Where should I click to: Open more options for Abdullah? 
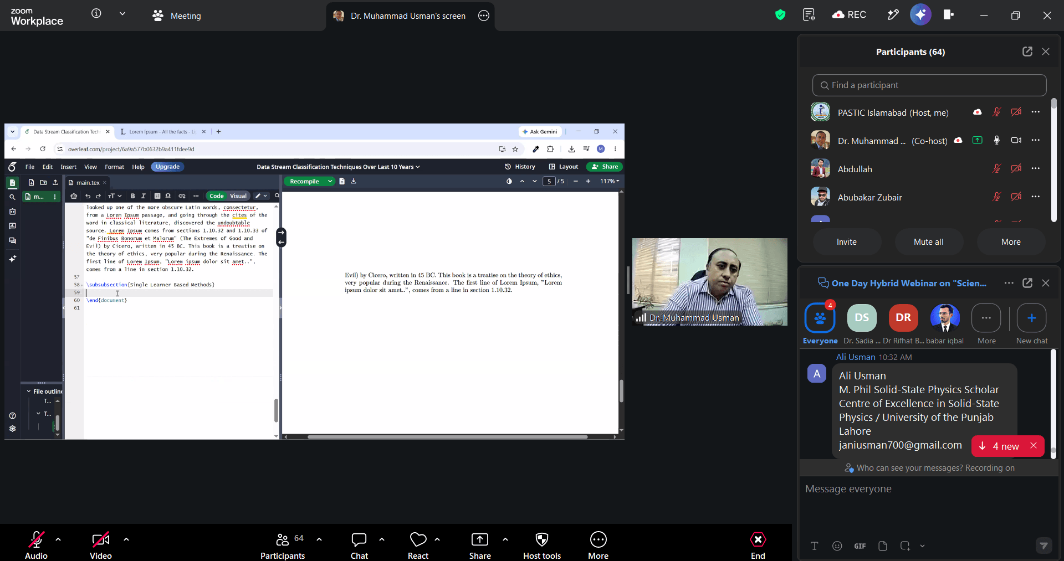[x=1036, y=168]
